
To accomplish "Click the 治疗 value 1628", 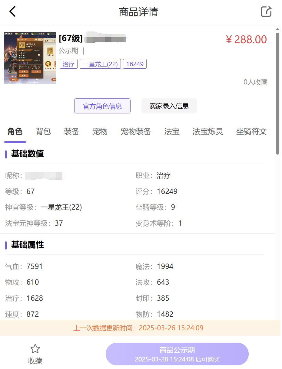I will coord(35,298).
